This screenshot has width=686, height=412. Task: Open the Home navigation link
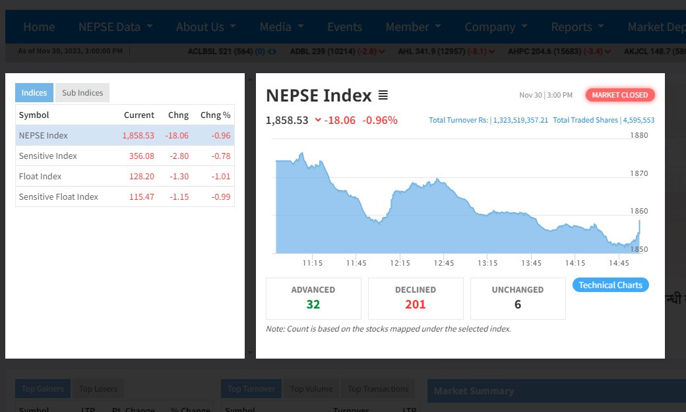point(39,27)
